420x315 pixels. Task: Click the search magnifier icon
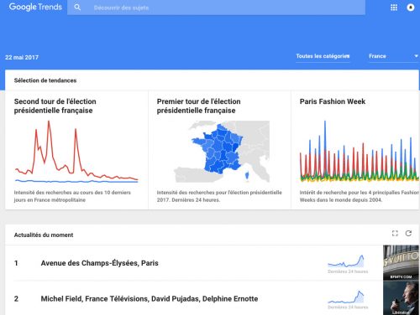[x=77, y=8]
